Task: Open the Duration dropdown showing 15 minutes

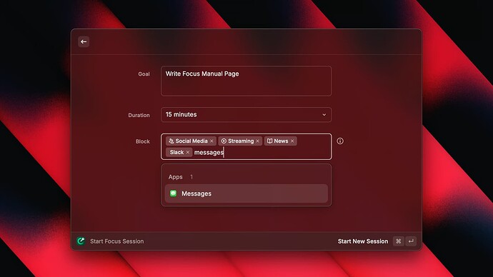Action: tap(246, 115)
